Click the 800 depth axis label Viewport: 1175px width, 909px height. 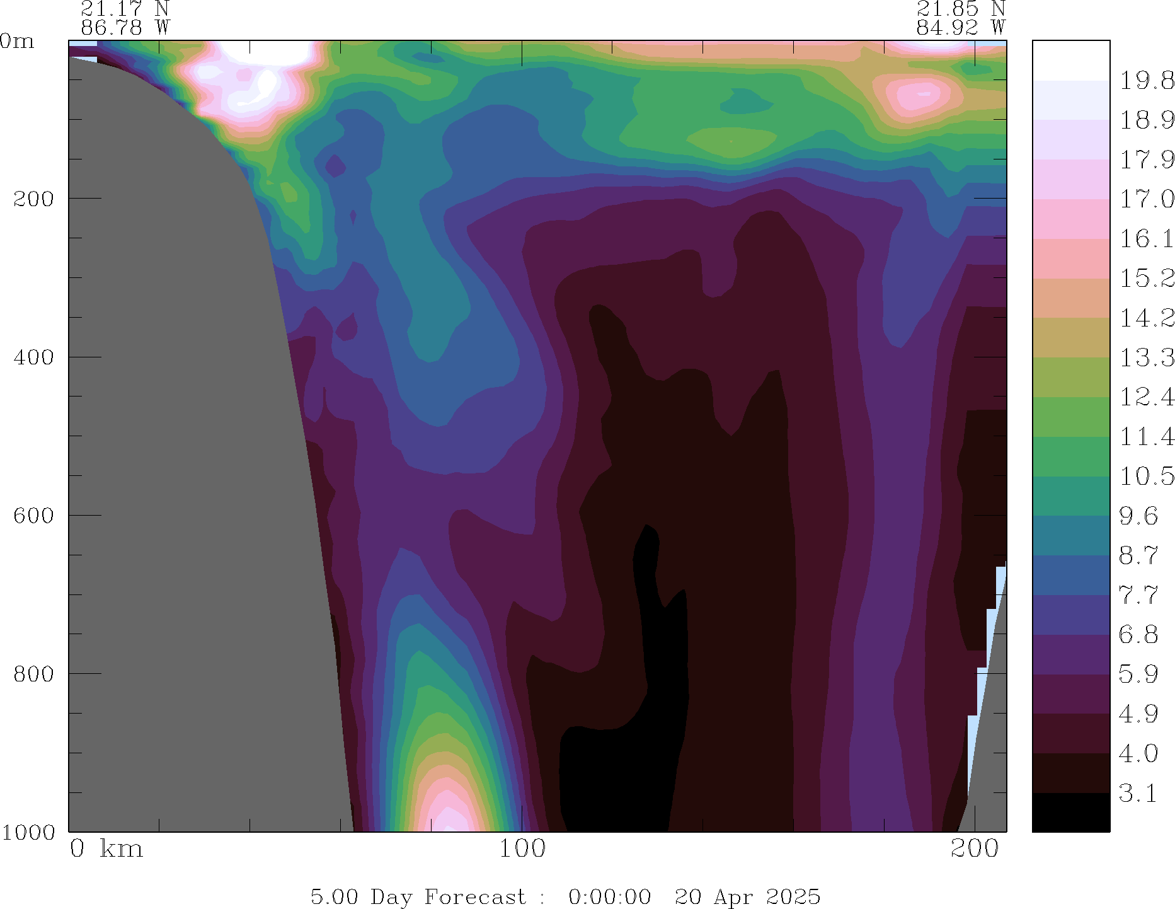(x=34, y=674)
